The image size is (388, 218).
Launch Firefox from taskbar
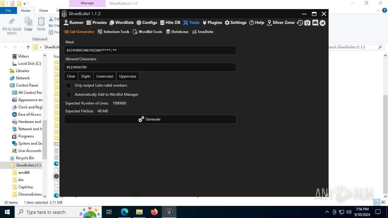pos(154,212)
